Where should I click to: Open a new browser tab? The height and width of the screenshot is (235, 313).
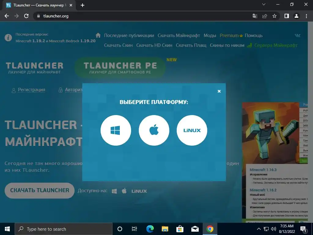(83, 5)
